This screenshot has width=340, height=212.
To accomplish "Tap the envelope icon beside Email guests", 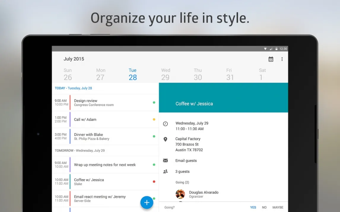I will tap(165, 160).
